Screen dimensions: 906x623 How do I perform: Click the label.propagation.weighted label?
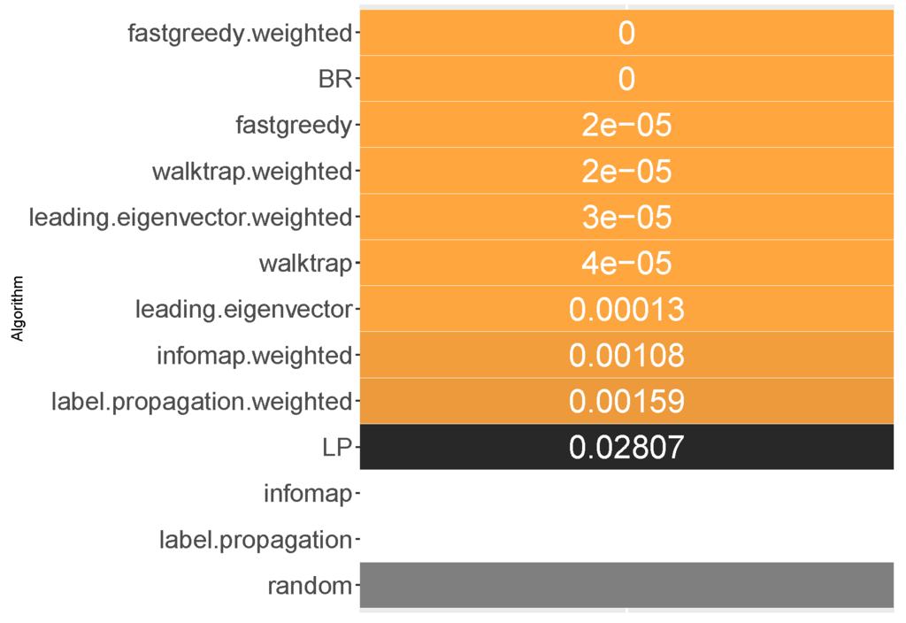click(202, 402)
